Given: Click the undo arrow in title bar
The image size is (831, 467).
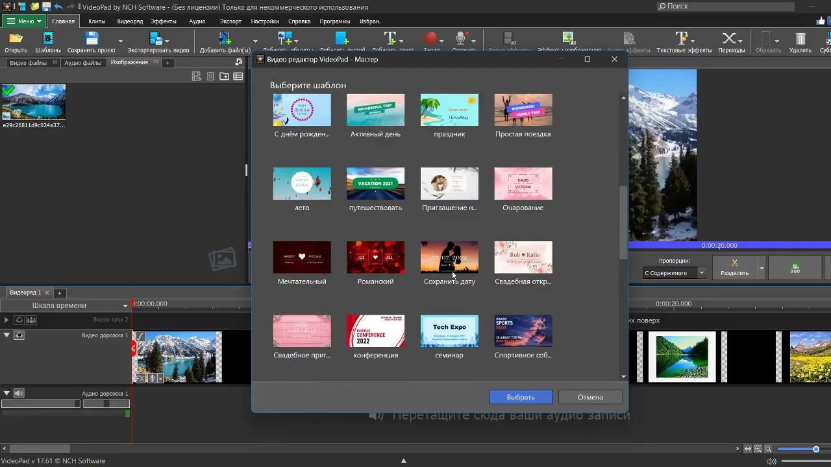Looking at the screenshot, I should click(58, 6).
